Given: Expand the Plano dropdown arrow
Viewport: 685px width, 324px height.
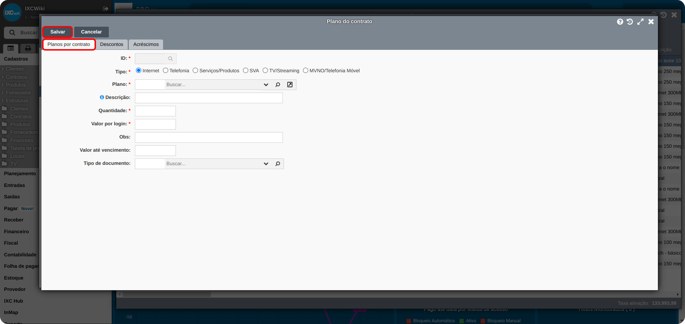Looking at the screenshot, I should click(x=266, y=85).
